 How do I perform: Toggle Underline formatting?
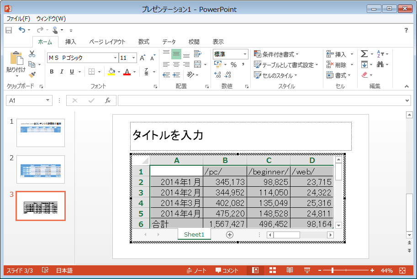coord(72,72)
